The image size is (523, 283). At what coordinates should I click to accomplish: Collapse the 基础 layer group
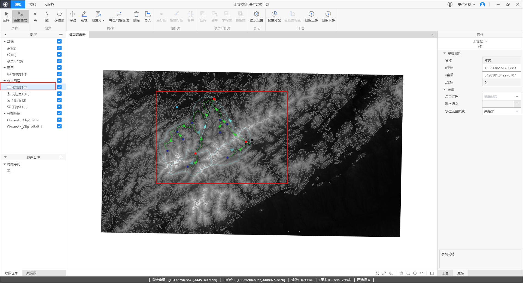4,41
